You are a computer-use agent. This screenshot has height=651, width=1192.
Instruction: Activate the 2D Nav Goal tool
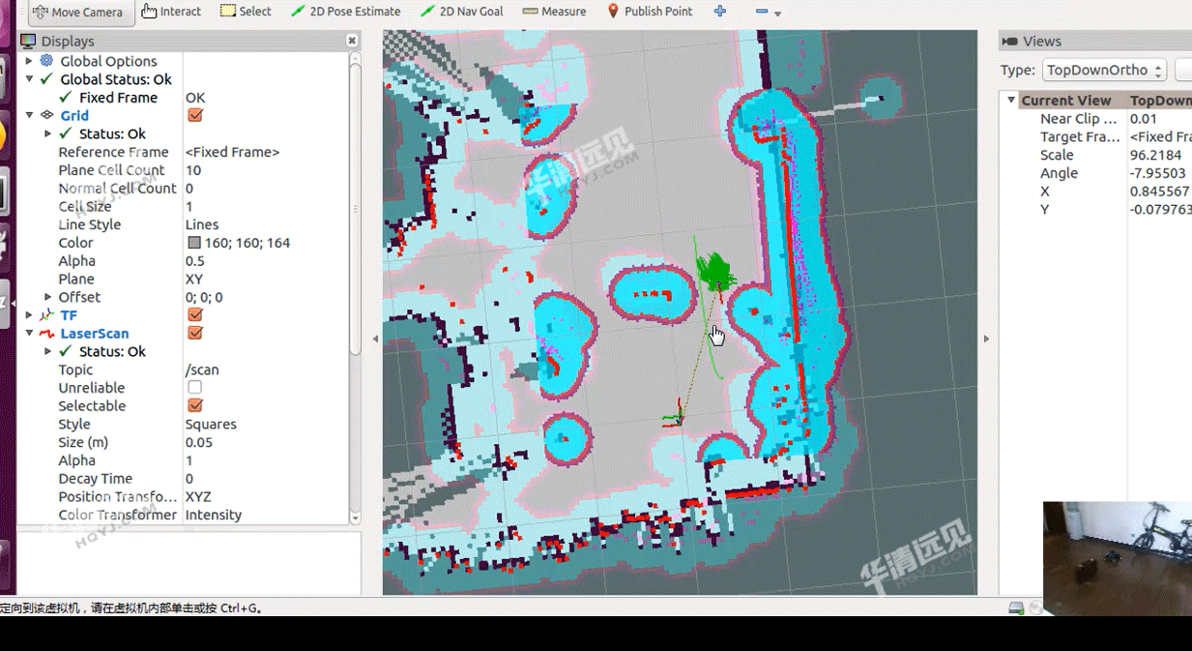tap(462, 12)
